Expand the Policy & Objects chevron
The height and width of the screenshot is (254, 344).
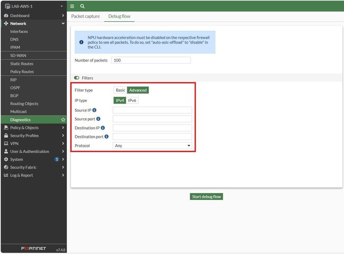pyautogui.click(x=63, y=128)
